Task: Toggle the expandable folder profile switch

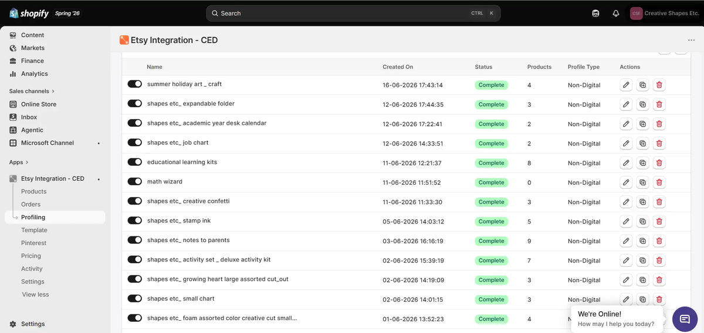Action: pos(135,103)
